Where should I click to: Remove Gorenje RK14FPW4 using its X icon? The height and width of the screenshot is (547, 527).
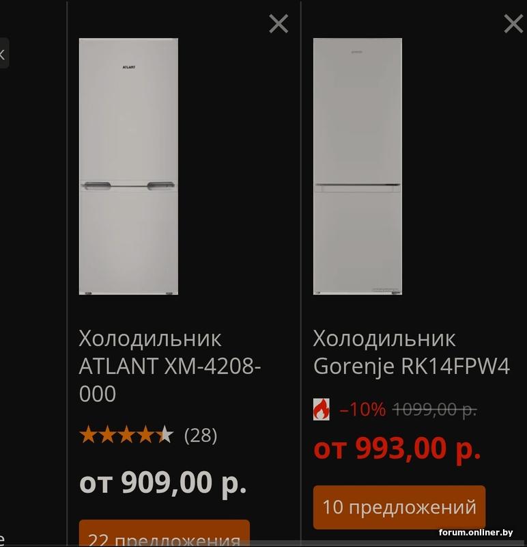click(513, 24)
